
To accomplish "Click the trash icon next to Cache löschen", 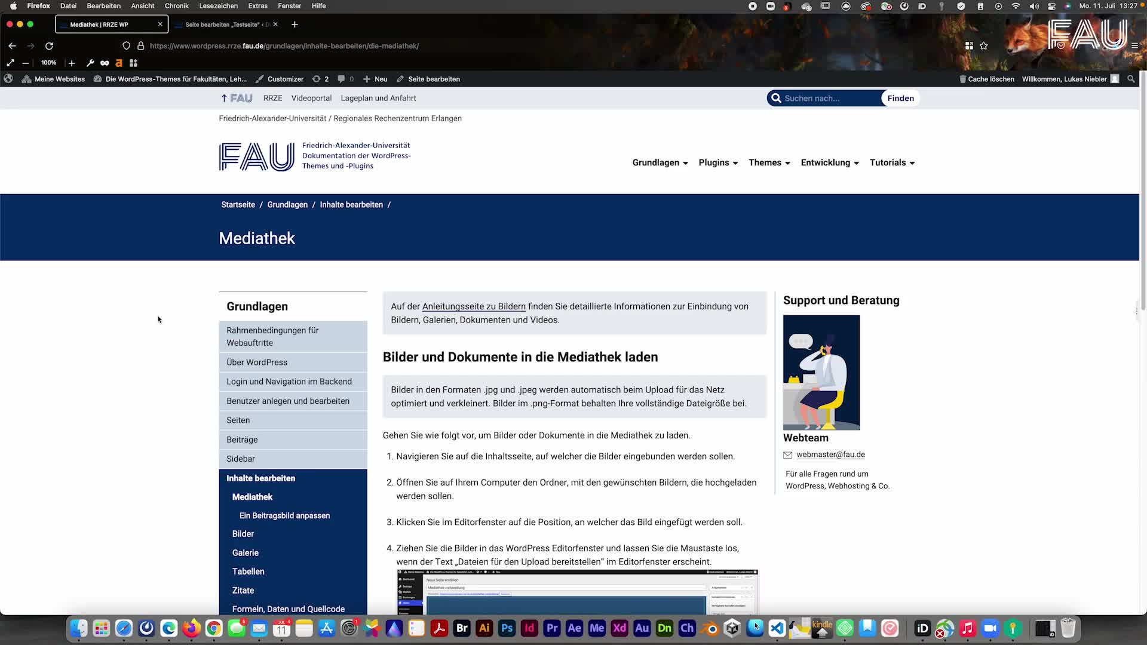I will [962, 79].
